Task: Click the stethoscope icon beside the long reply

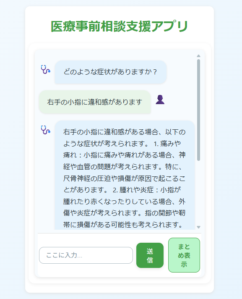Action: point(45,130)
